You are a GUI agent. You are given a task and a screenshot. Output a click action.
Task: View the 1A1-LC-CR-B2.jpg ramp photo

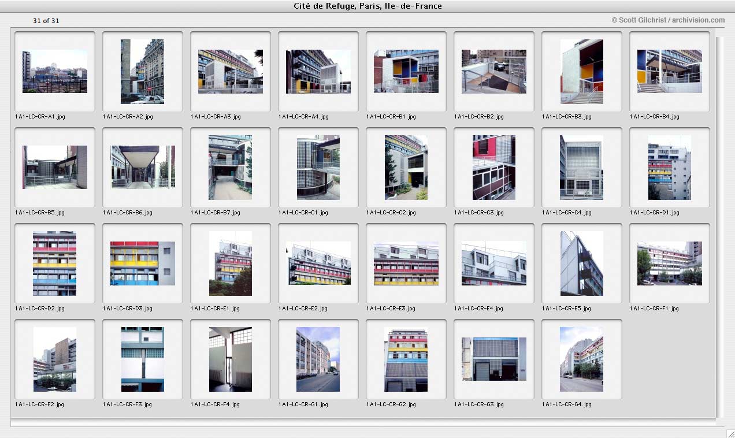tap(494, 72)
